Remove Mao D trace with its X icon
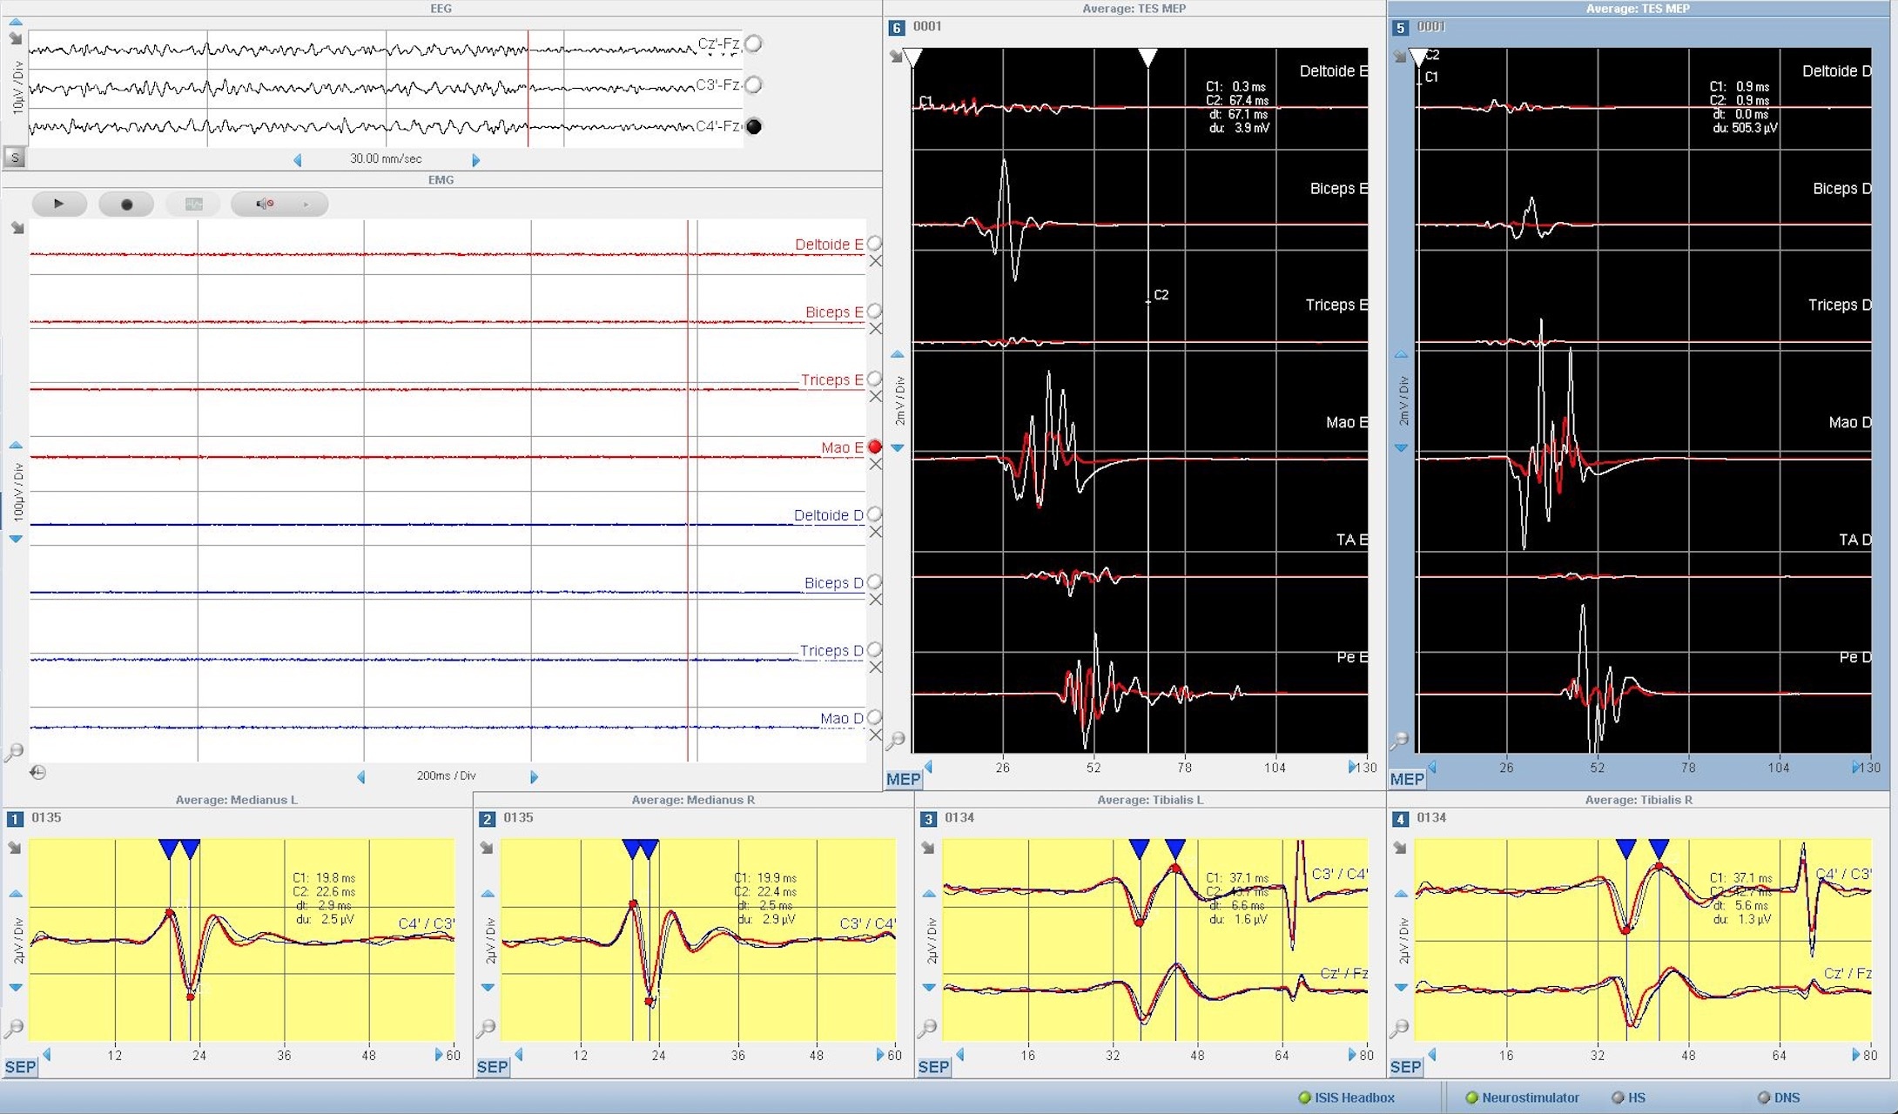 click(x=876, y=735)
